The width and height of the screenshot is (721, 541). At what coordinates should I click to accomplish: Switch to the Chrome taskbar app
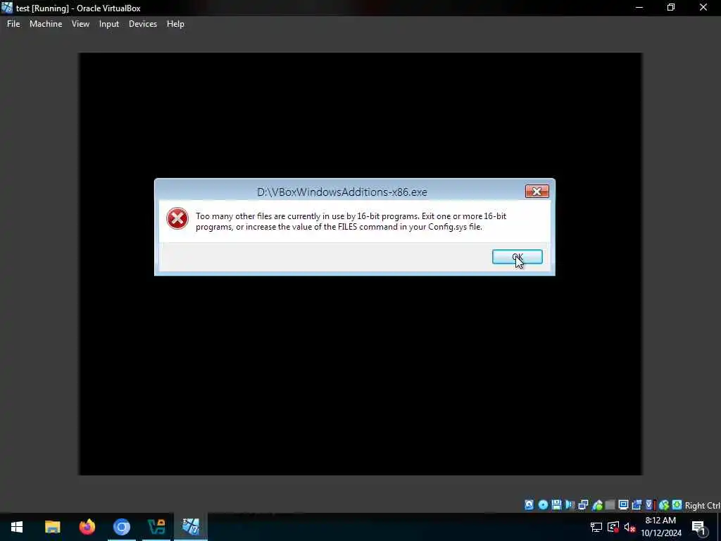coord(122,527)
